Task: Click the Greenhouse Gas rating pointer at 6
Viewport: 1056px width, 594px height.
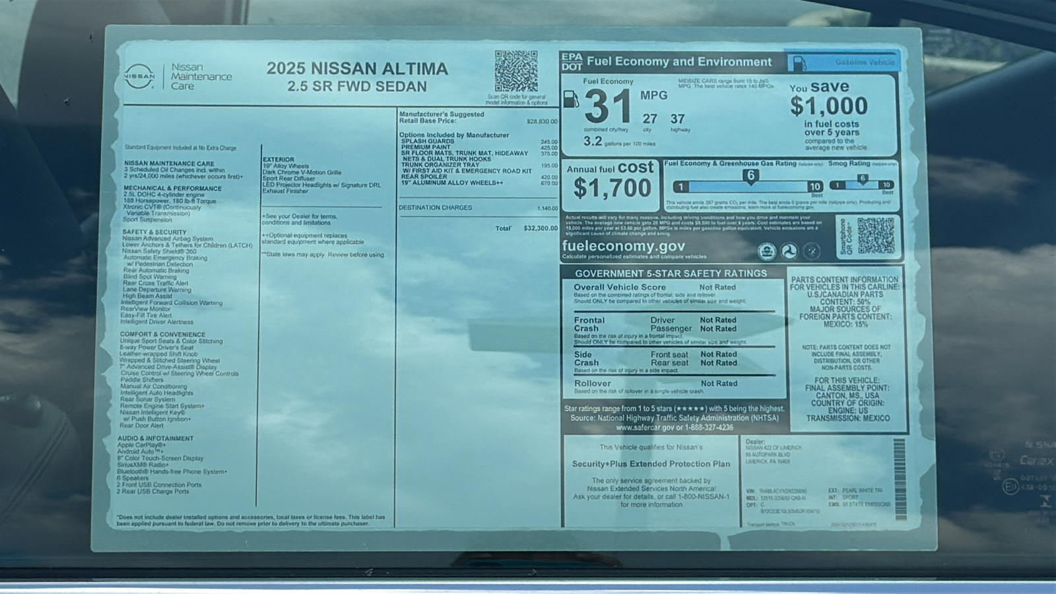Action: (x=750, y=175)
